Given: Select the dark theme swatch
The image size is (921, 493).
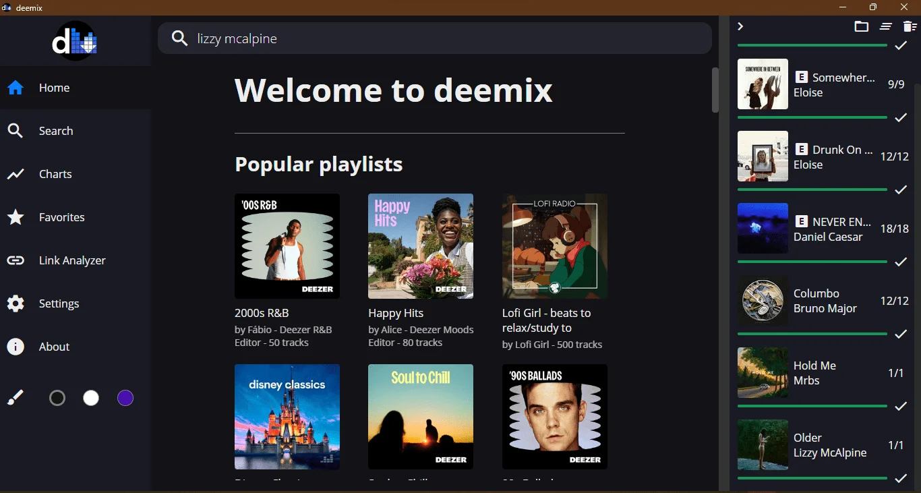Looking at the screenshot, I should [x=57, y=398].
